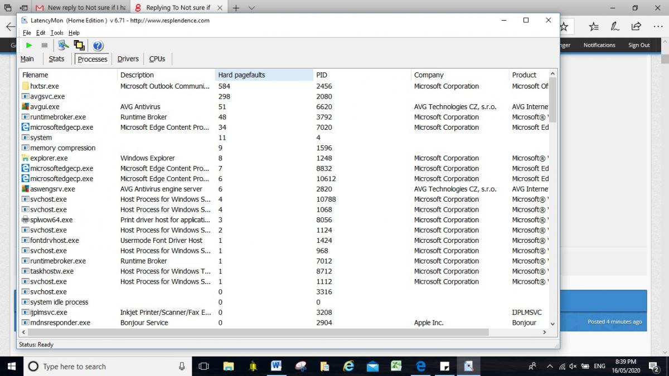Click the Edge back arrow button

[x=10, y=26]
